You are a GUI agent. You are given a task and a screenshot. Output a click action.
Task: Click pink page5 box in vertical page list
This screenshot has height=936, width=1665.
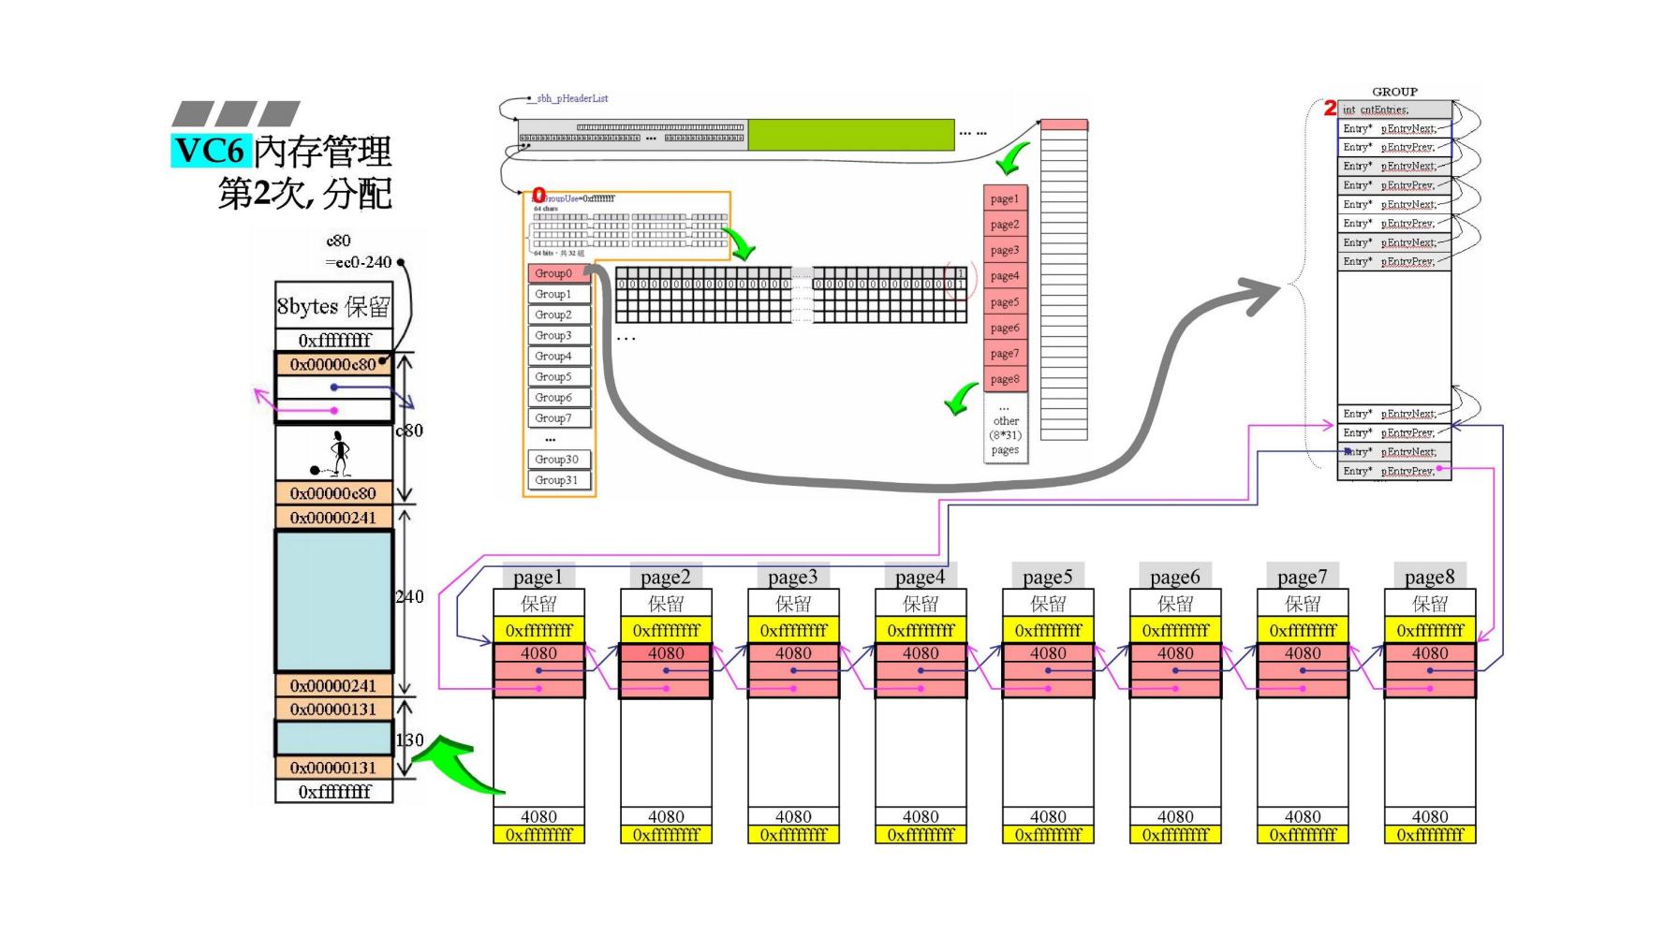tap(1005, 302)
